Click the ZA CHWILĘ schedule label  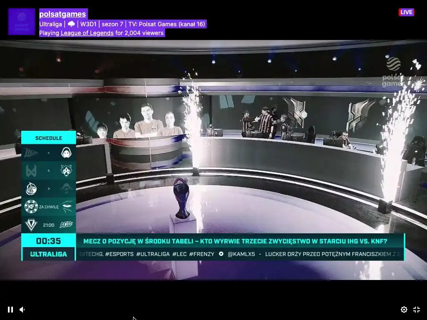coord(49,207)
